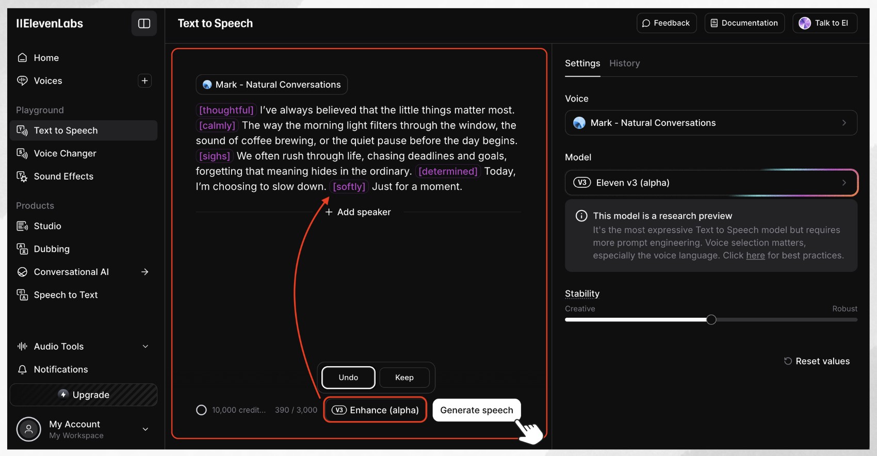Open Dubbing under Products
Viewport: 877px width, 456px height.
tap(84, 249)
